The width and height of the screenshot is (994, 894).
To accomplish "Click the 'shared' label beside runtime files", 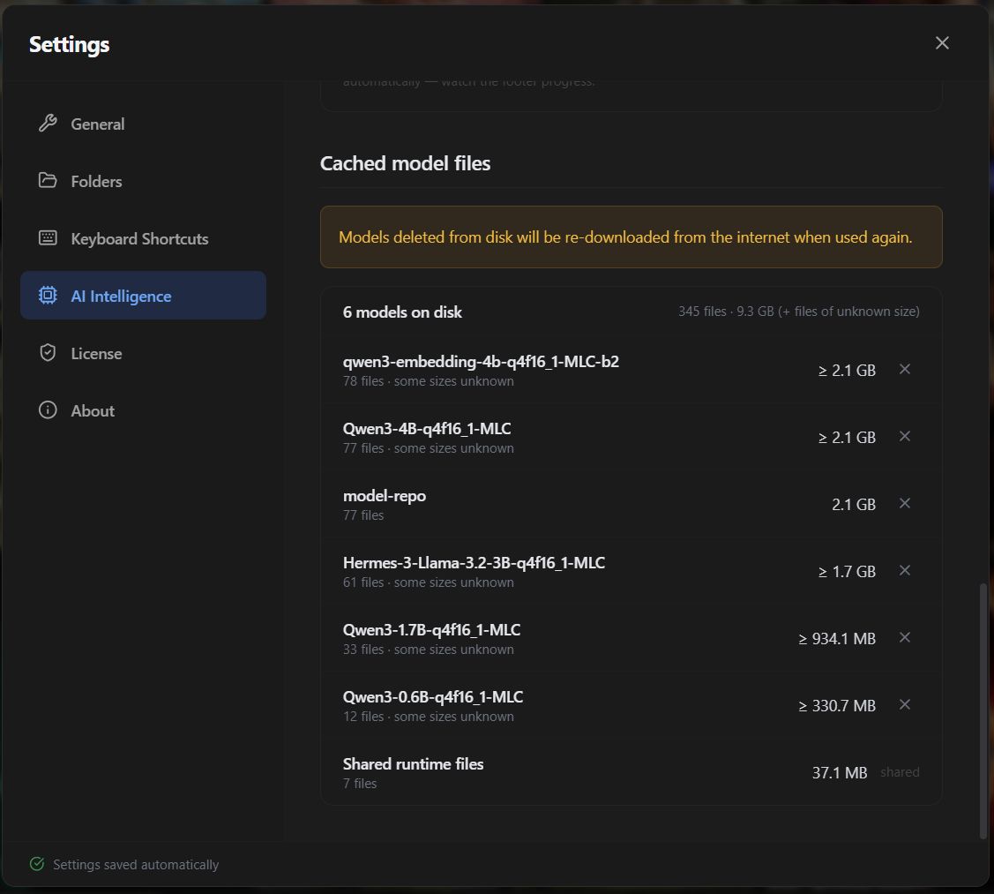I will tap(900, 772).
